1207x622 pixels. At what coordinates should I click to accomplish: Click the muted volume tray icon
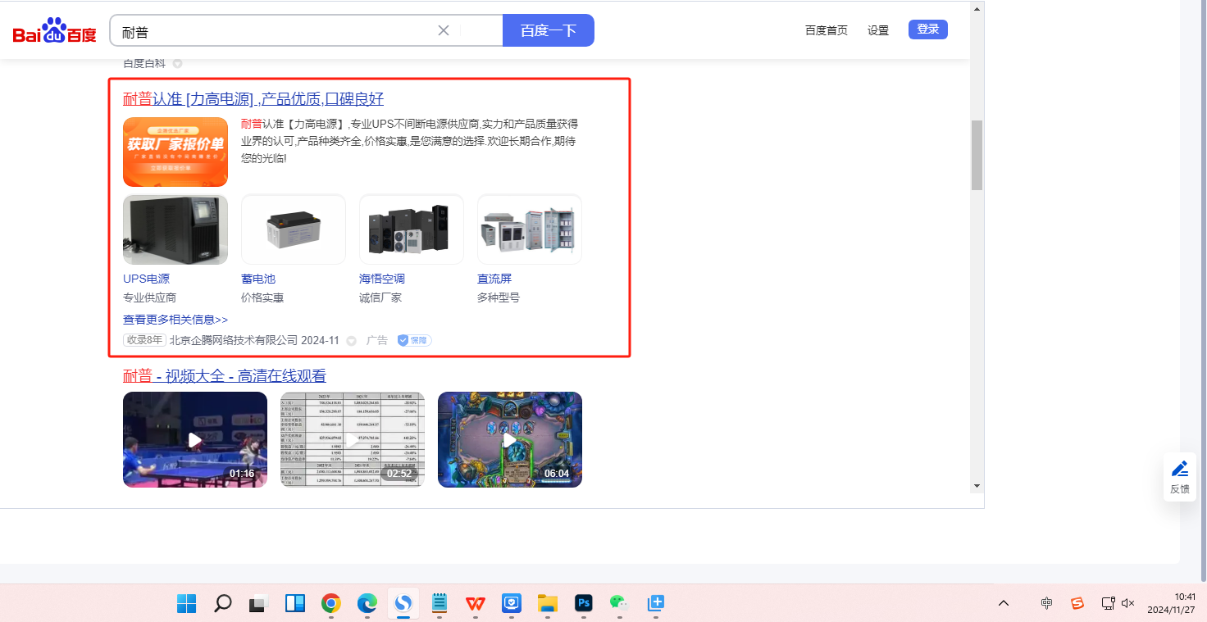(x=1128, y=604)
